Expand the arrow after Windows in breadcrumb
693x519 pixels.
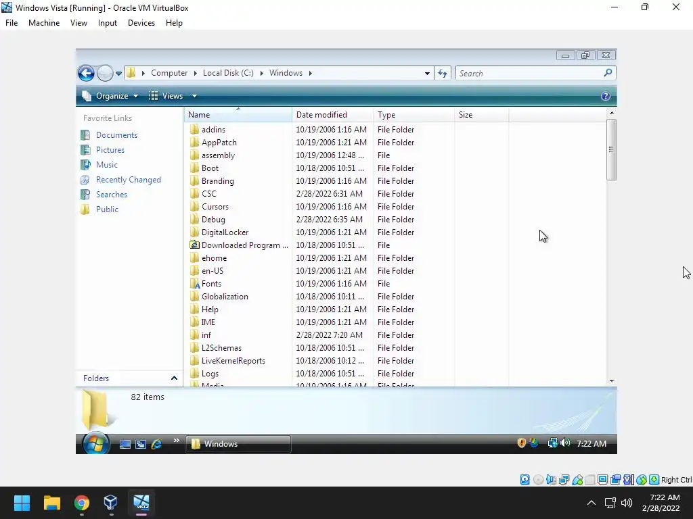[310, 73]
